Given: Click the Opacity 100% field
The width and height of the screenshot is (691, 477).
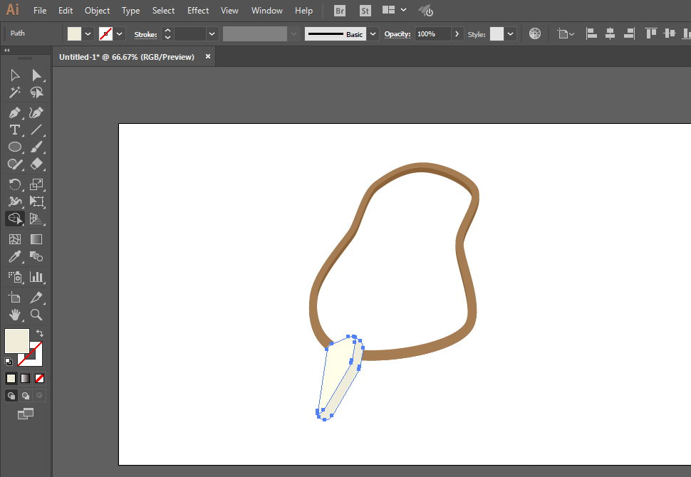Looking at the screenshot, I should coord(432,34).
